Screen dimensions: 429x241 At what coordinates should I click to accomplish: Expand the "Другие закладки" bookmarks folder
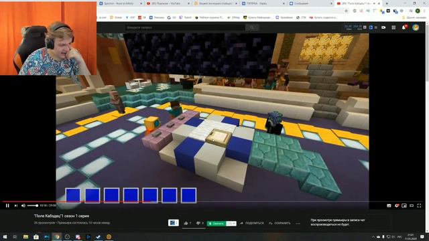[x=414, y=17]
